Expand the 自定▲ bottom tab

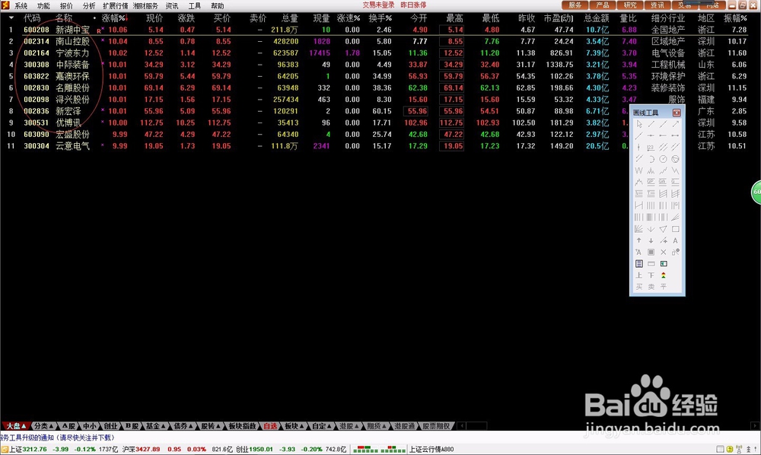322,426
